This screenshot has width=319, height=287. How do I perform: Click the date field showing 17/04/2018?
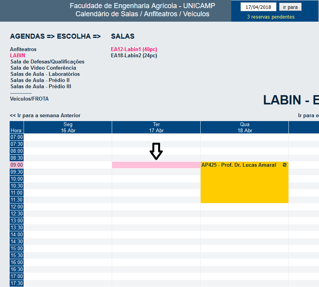[258, 7]
